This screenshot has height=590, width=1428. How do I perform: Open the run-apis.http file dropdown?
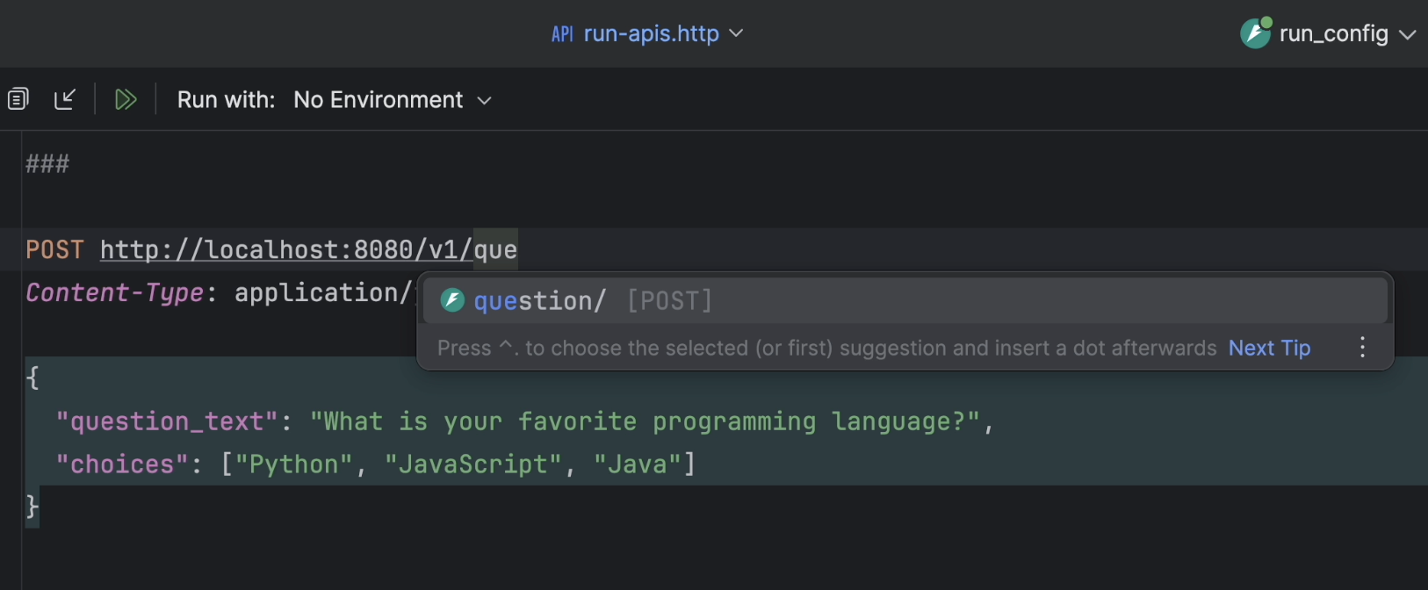[647, 33]
